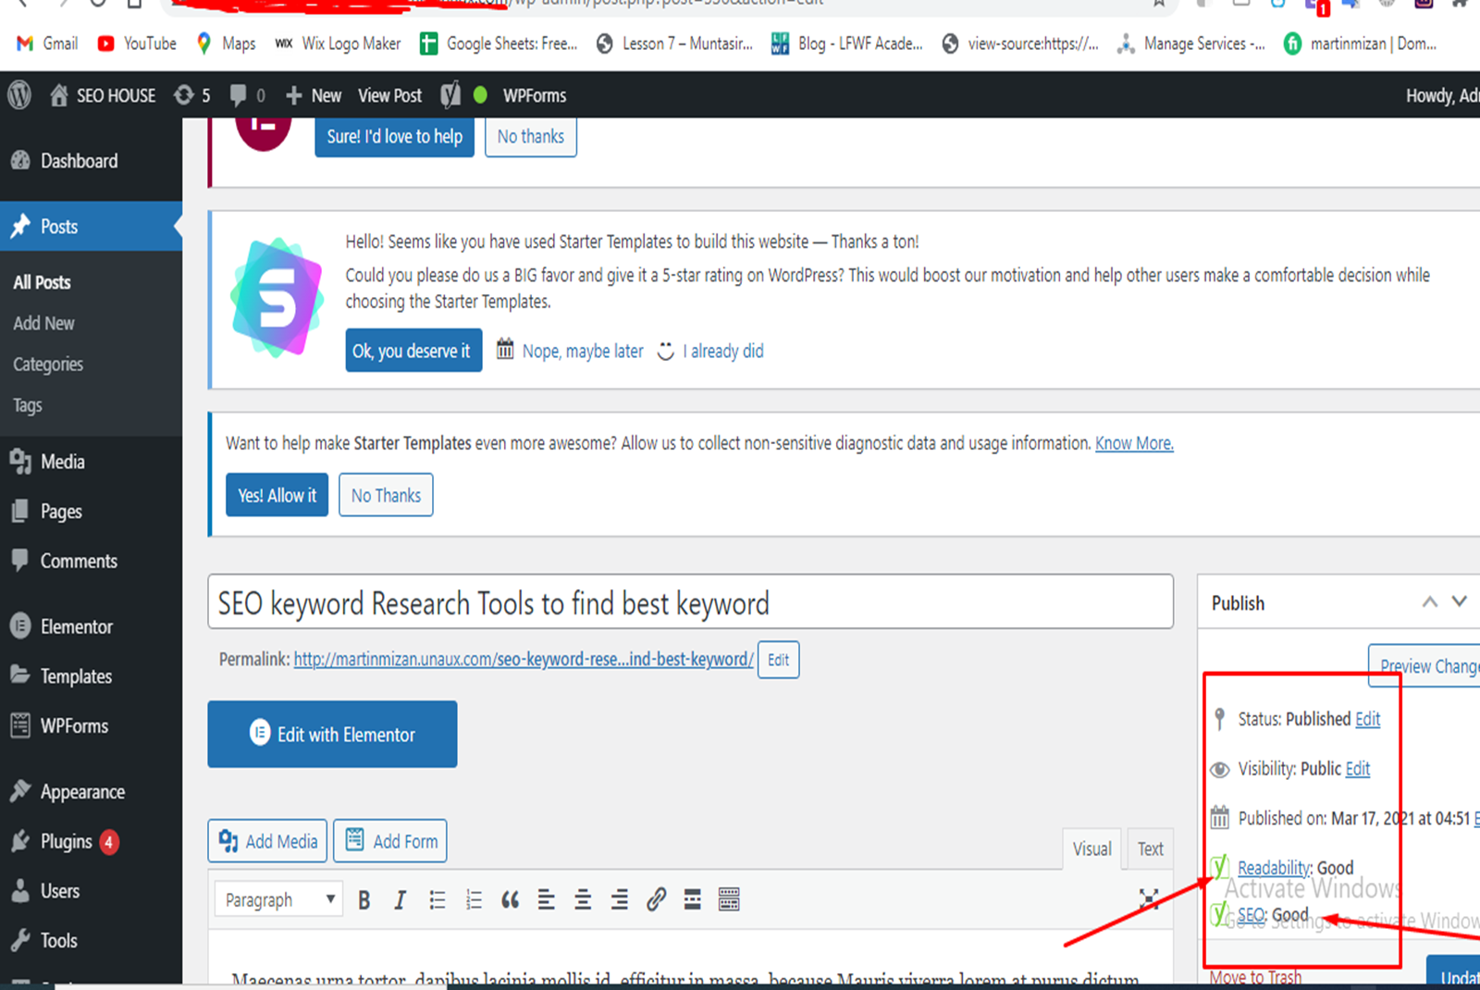Image resolution: width=1480 pixels, height=990 pixels.
Task: Switch to the Text tab in editor
Action: [1150, 848]
